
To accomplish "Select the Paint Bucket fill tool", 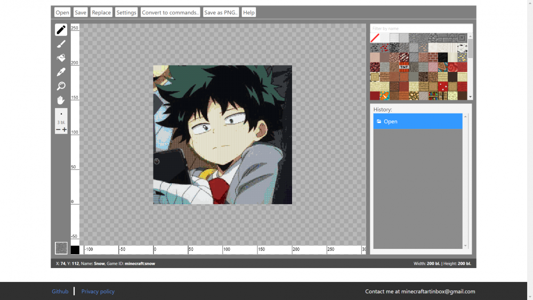I will (x=61, y=58).
